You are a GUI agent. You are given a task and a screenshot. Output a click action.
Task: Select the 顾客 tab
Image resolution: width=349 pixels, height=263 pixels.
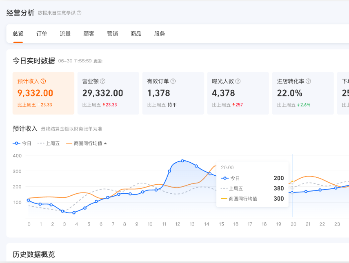coord(89,34)
